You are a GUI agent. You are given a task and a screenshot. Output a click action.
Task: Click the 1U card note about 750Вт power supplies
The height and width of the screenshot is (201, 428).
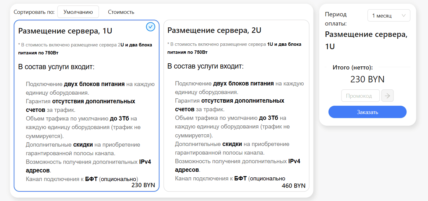pos(85,49)
